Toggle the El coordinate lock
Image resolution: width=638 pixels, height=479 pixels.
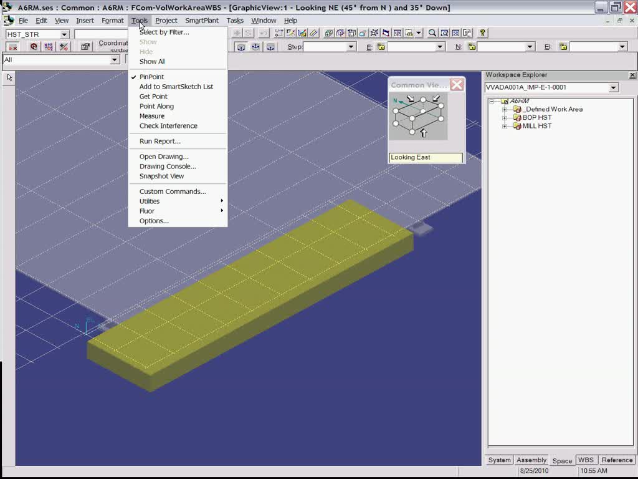point(563,47)
